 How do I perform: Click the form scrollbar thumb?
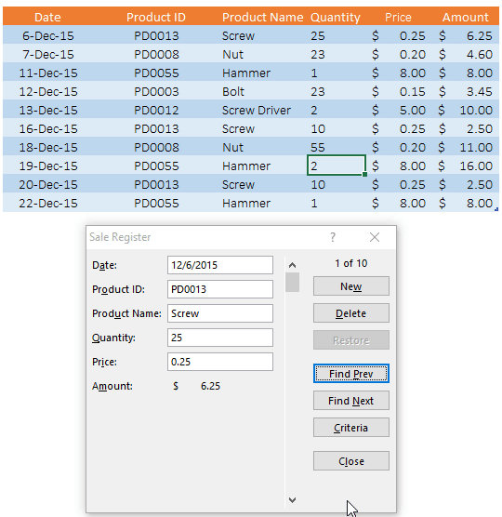coord(292,282)
